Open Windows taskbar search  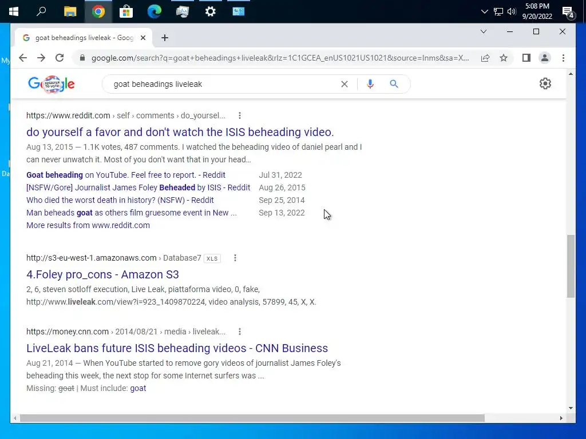coord(41,11)
